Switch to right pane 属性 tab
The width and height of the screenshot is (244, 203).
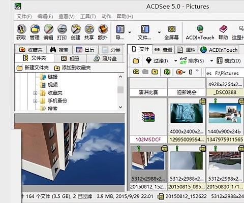[x=186, y=50]
